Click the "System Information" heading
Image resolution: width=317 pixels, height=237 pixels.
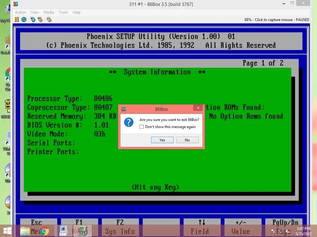coord(157,72)
